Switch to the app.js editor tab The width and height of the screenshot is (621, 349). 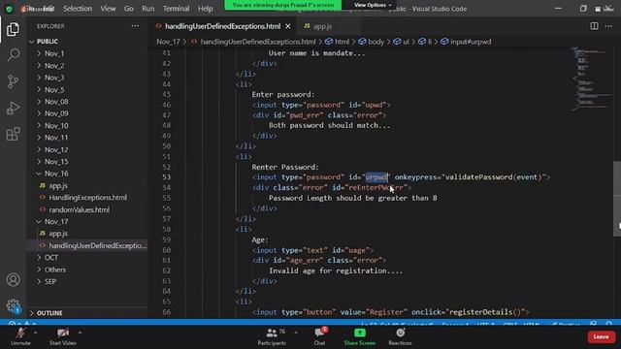(322, 26)
